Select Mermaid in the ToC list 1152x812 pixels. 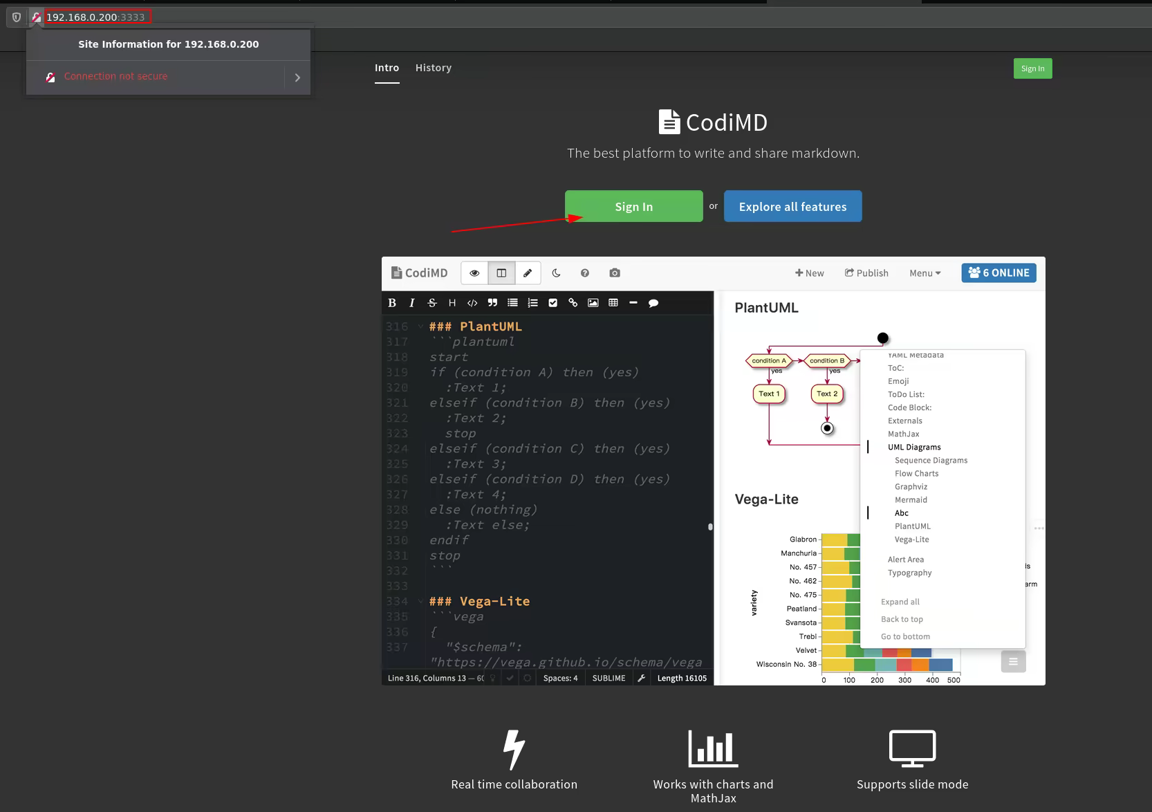point(911,500)
